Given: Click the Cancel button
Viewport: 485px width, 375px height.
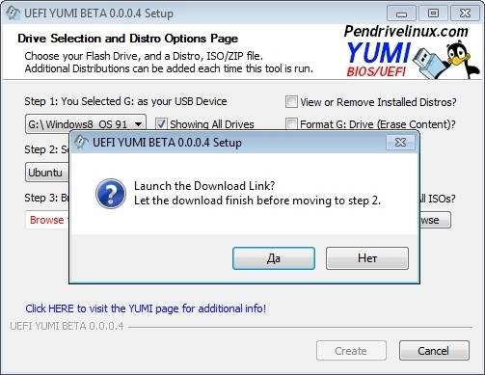Looking at the screenshot, I should (x=434, y=351).
